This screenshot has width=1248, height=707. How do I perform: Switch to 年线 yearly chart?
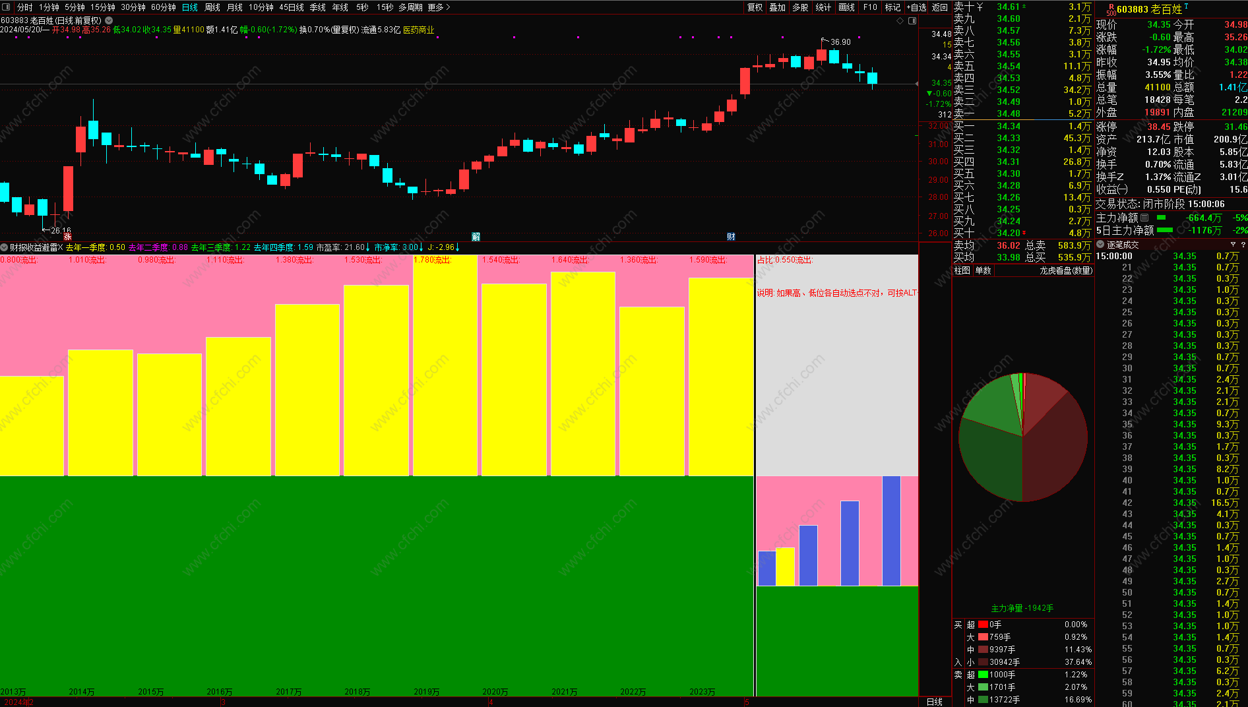point(340,7)
